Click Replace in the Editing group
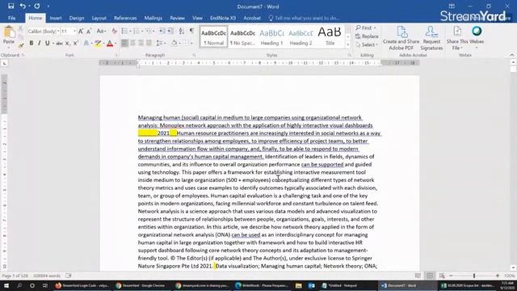This screenshot has width=517, height=291. pyautogui.click(x=367, y=36)
